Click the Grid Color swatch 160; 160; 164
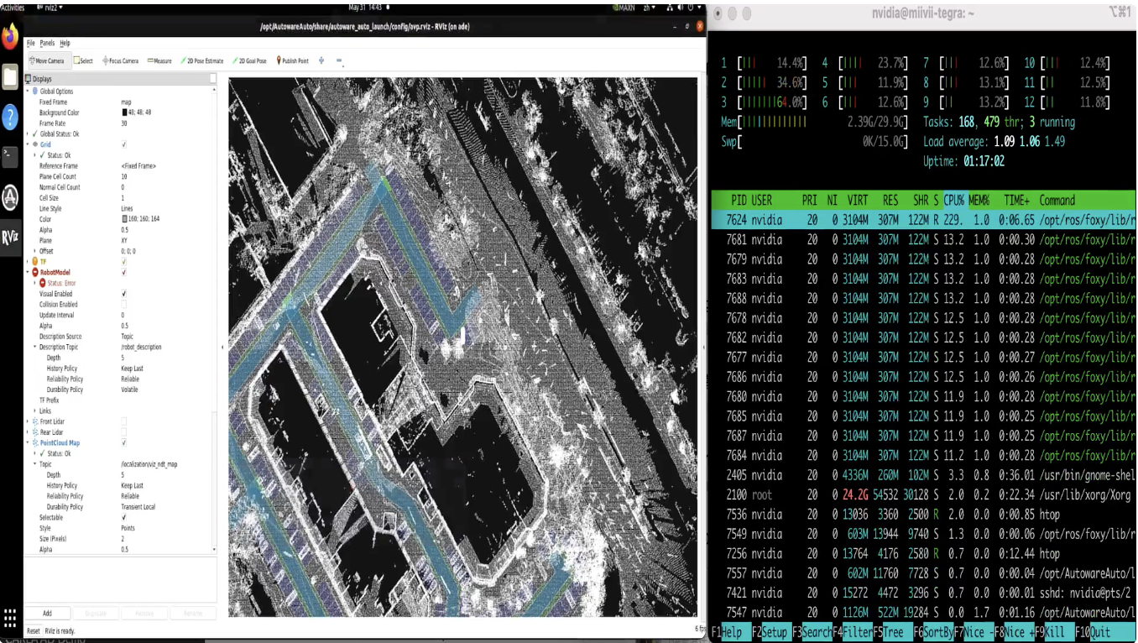Viewport: 1138px width, 643px height. coord(124,219)
